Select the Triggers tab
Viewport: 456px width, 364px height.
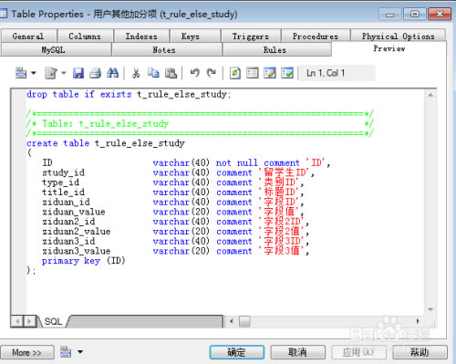point(251,36)
